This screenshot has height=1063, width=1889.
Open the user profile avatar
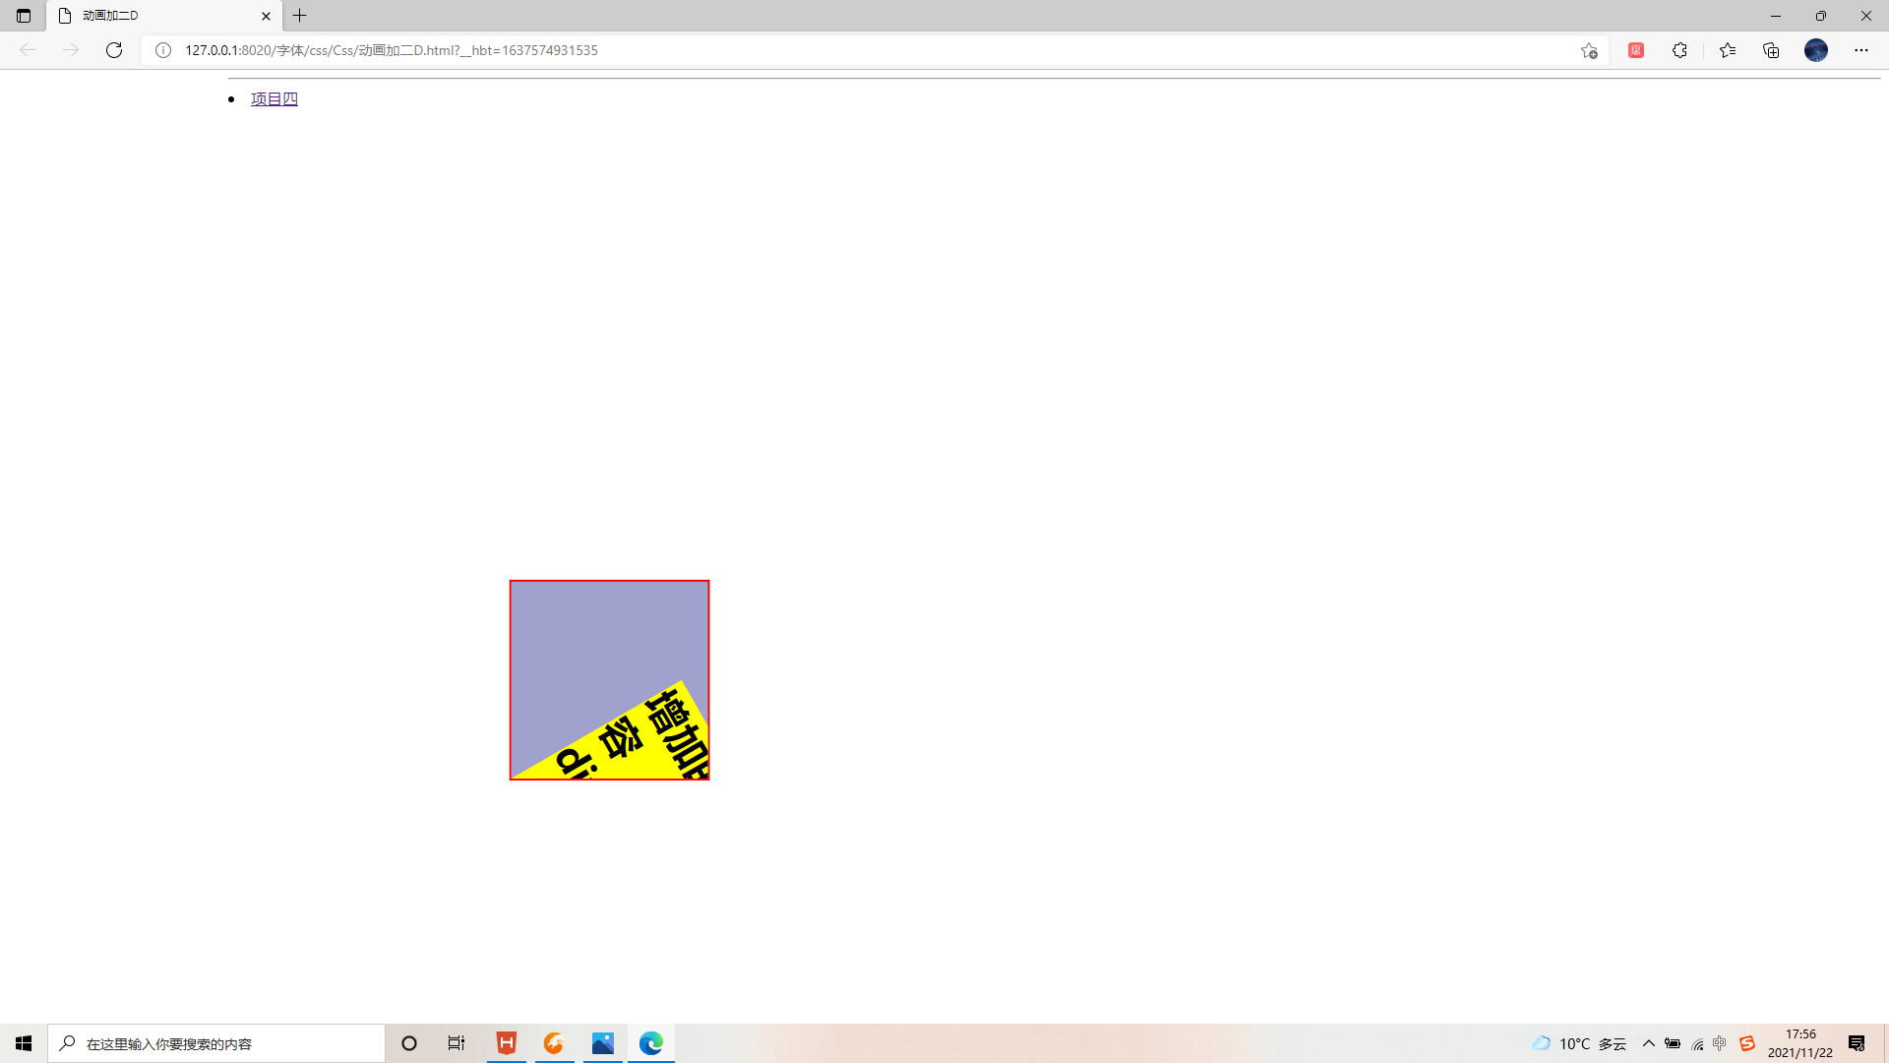(1815, 50)
